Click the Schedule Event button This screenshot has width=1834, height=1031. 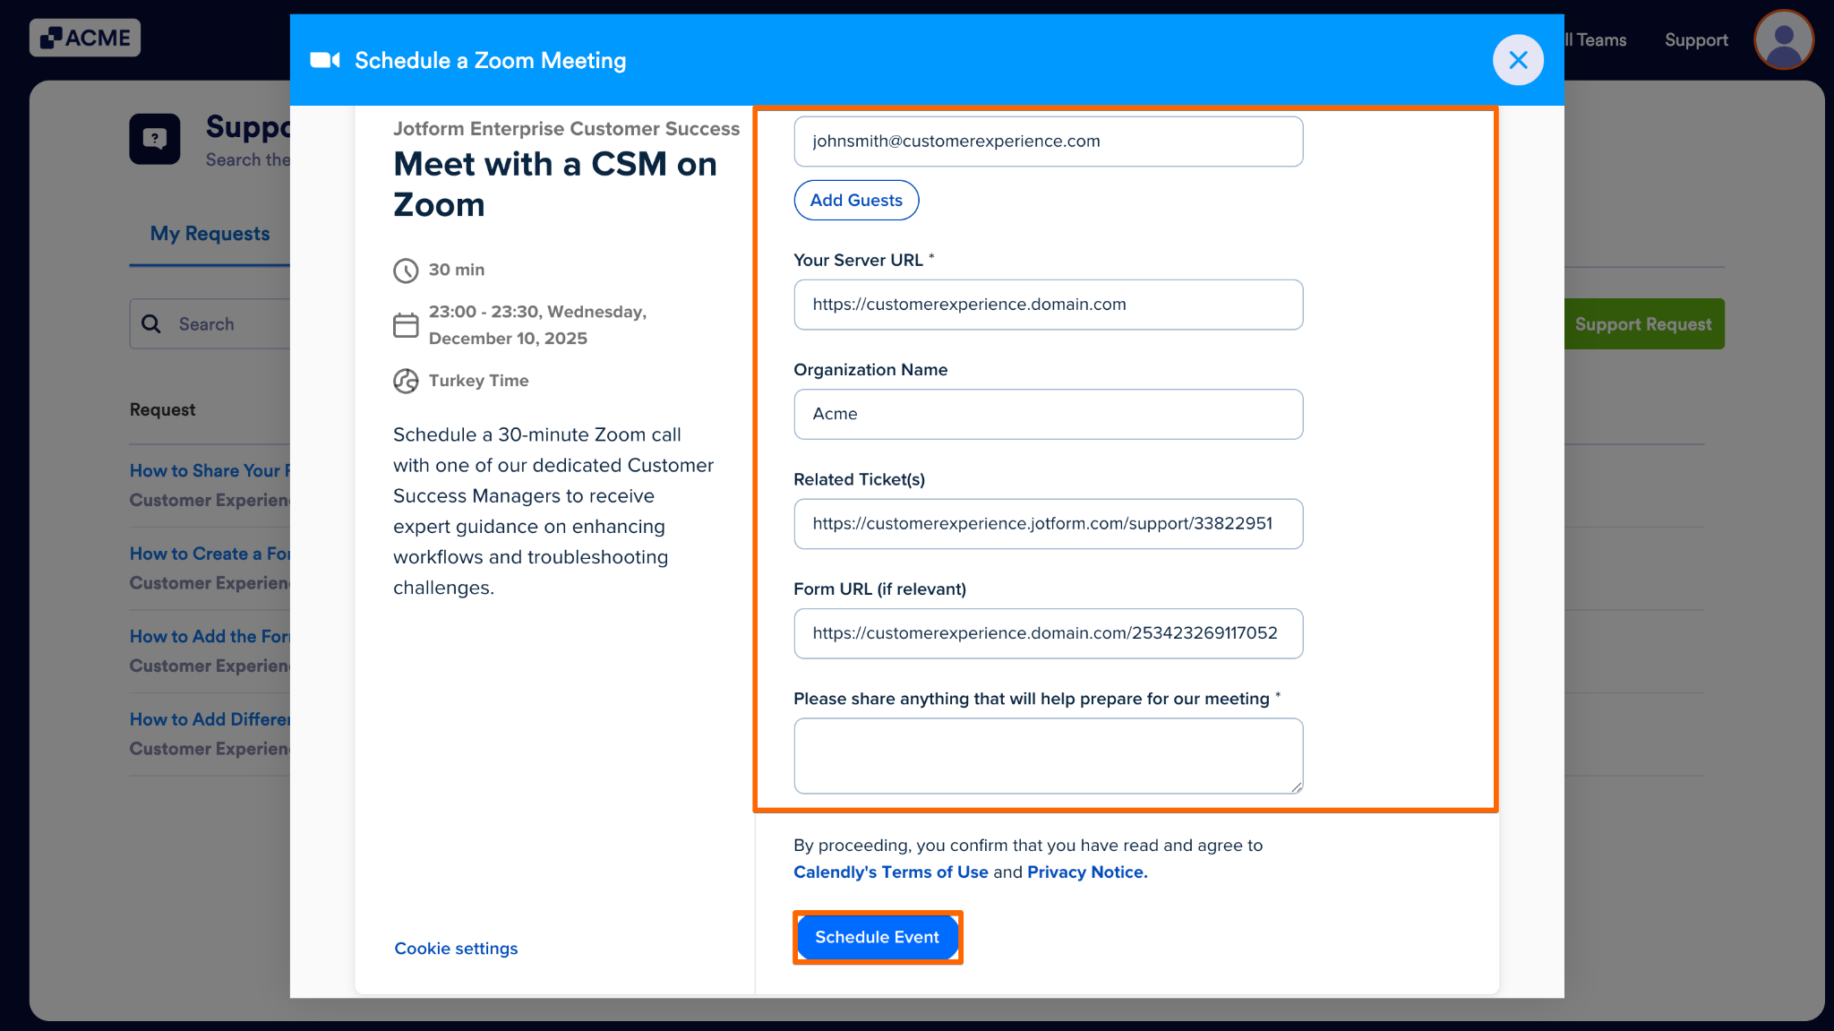click(x=878, y=937)
